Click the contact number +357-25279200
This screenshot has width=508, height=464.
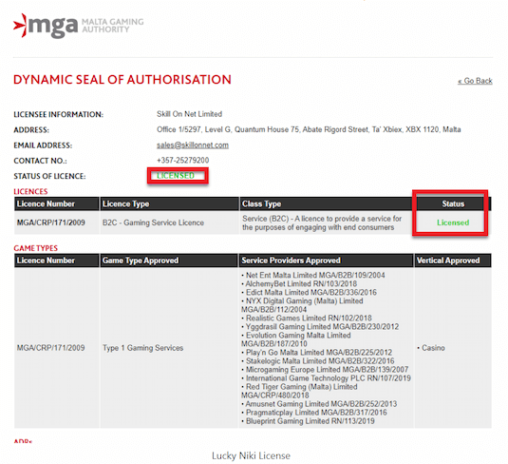point(182,161)
